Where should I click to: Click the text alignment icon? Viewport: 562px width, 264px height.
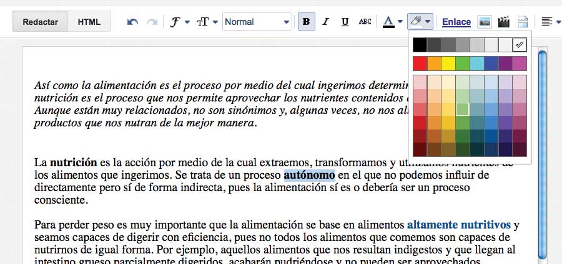546,22
